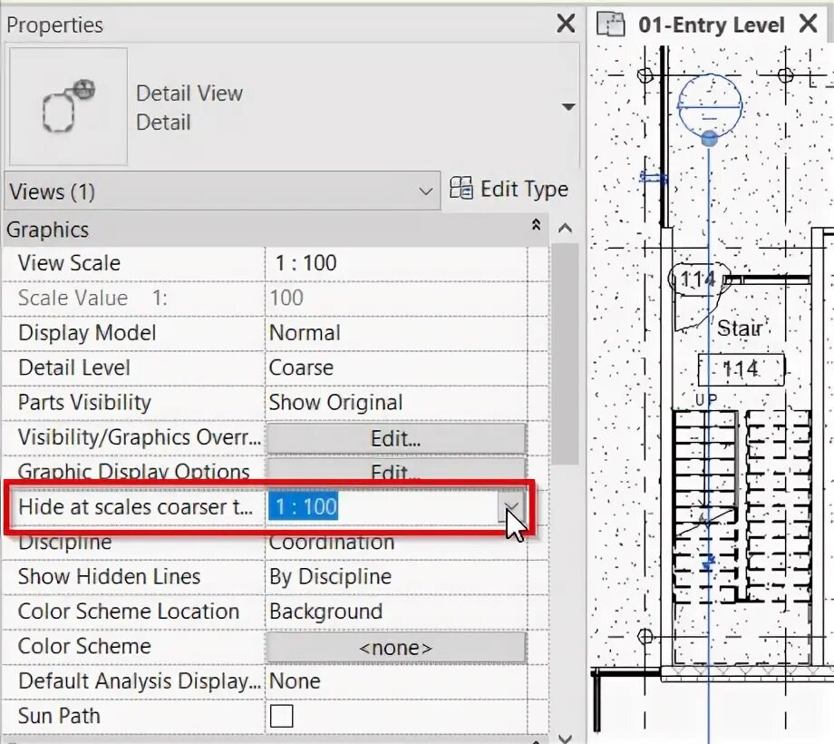Click the View Scale property label
834x744 pixels.
[69, 263]
